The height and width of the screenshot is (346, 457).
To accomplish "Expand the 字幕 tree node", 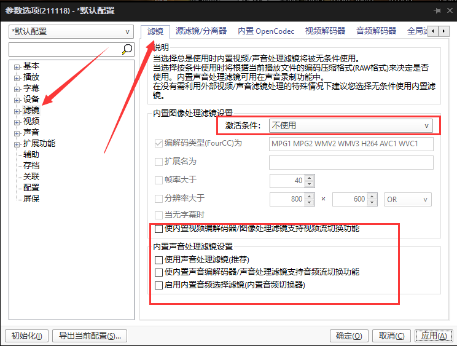I will (x=17, y=89).
